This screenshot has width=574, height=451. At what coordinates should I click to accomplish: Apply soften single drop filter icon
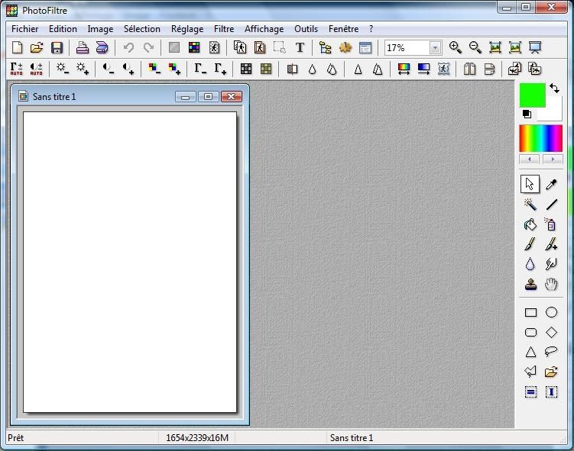[x=312, y=69]
